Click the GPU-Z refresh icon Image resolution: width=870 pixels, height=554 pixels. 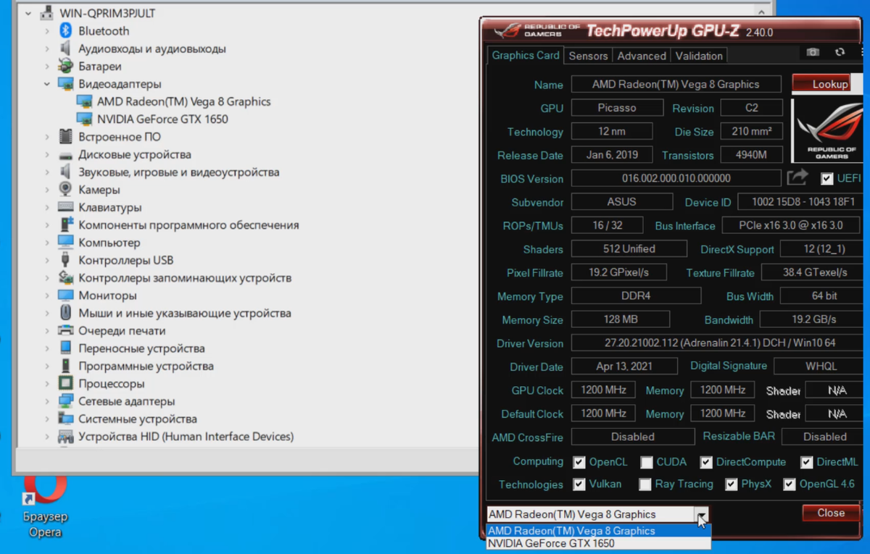840,53
